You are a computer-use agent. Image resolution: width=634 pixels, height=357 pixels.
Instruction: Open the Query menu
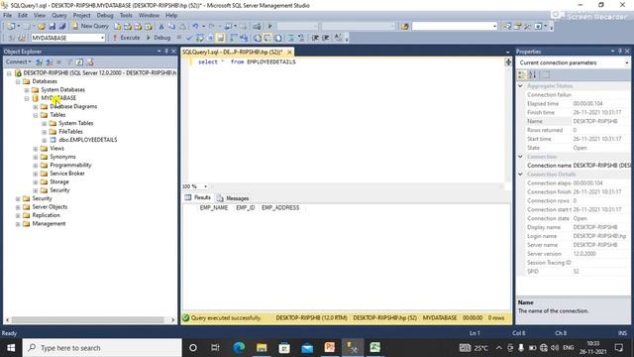pos(59,16)
